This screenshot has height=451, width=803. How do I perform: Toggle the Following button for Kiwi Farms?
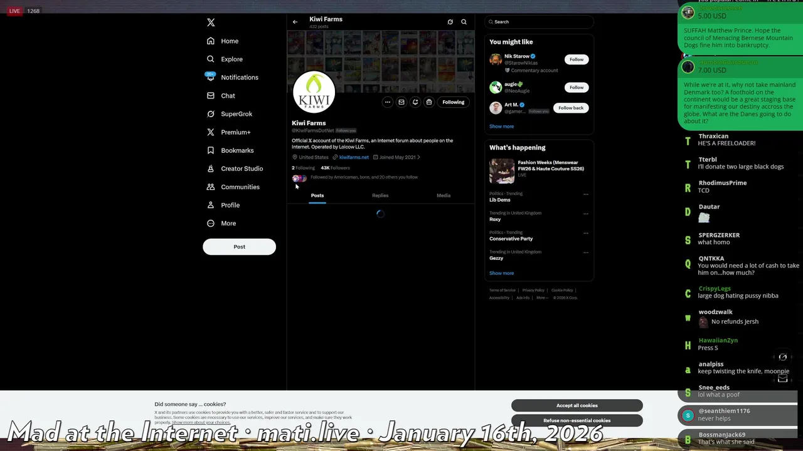click(x=453, y=102)
